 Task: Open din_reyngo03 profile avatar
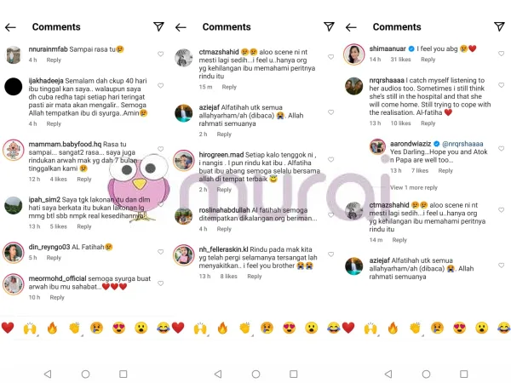(14, 252)
